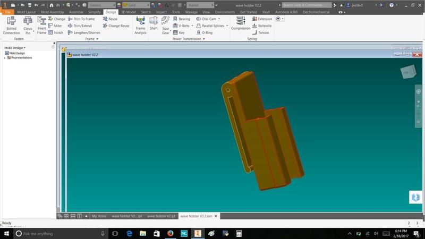
Task: Switch to the Environments ribbon tab
Action: [x=225, y=12]
